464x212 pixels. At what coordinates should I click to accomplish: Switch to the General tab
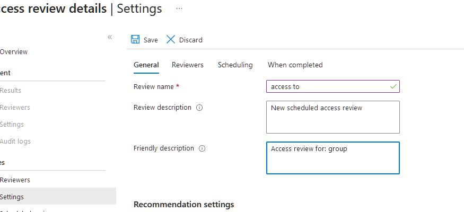[x=146, y=65]
